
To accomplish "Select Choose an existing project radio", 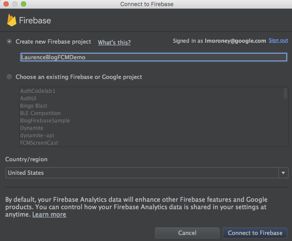I will coord(9,77).
